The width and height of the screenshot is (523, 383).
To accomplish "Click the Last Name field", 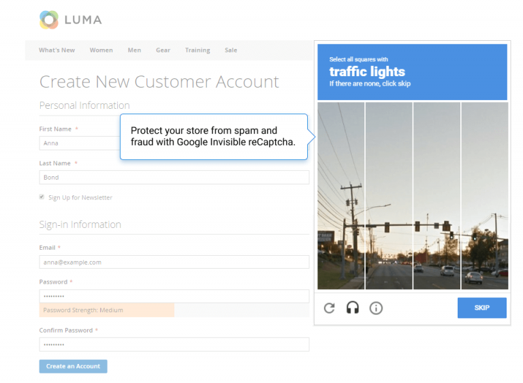I will pos(174,178).
